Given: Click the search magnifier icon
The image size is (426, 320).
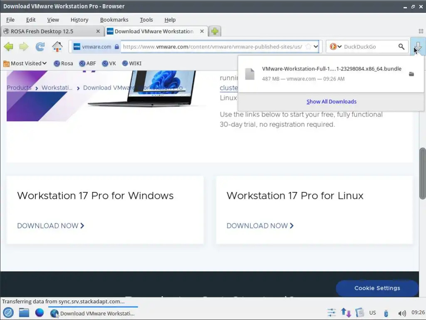Looking at the screenshot, I should tap(401, 47).
